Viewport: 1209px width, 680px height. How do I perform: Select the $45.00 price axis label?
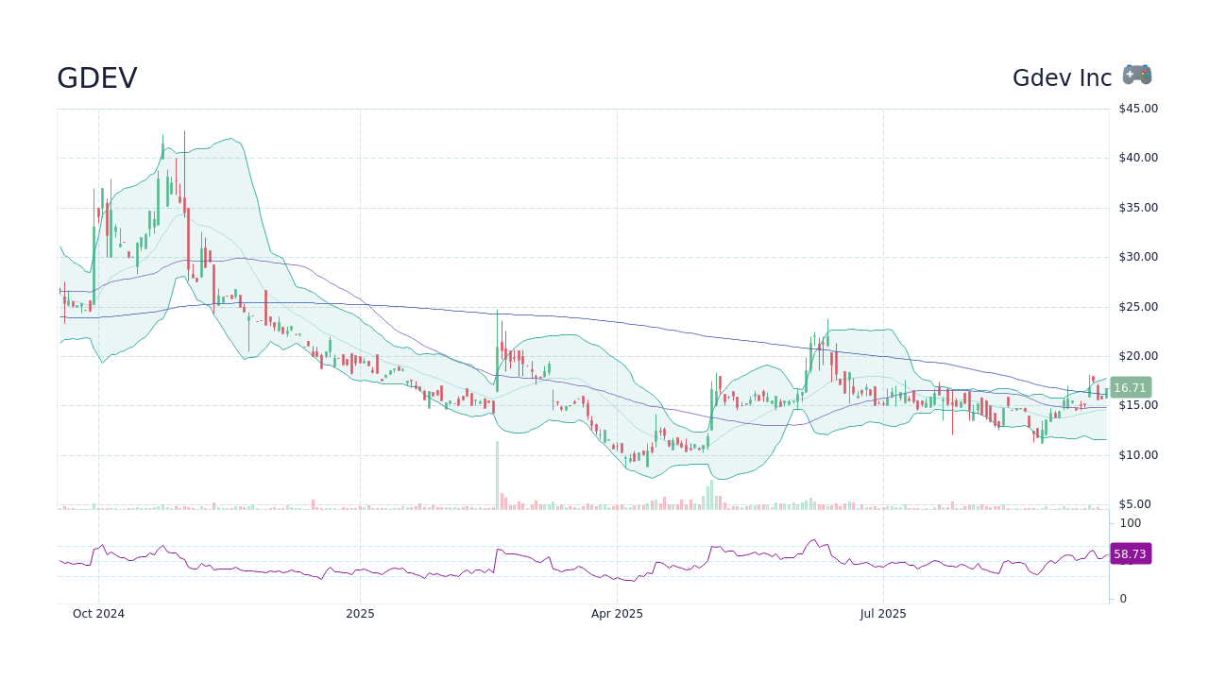point(1138,109)
